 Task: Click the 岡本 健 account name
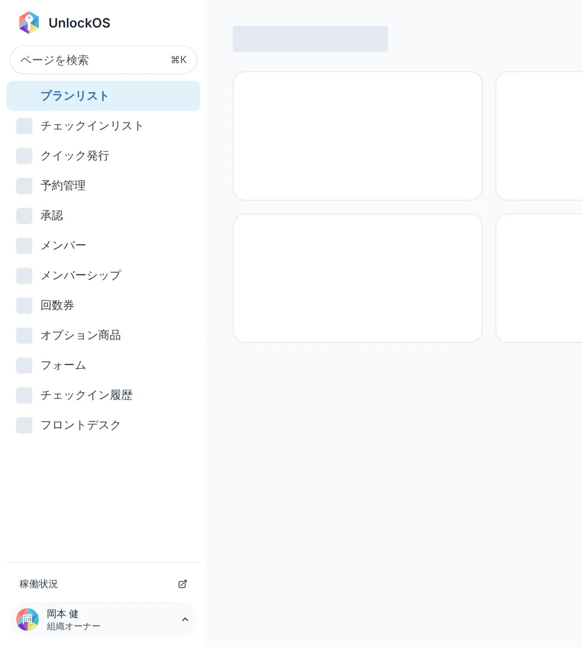(63, 614)
